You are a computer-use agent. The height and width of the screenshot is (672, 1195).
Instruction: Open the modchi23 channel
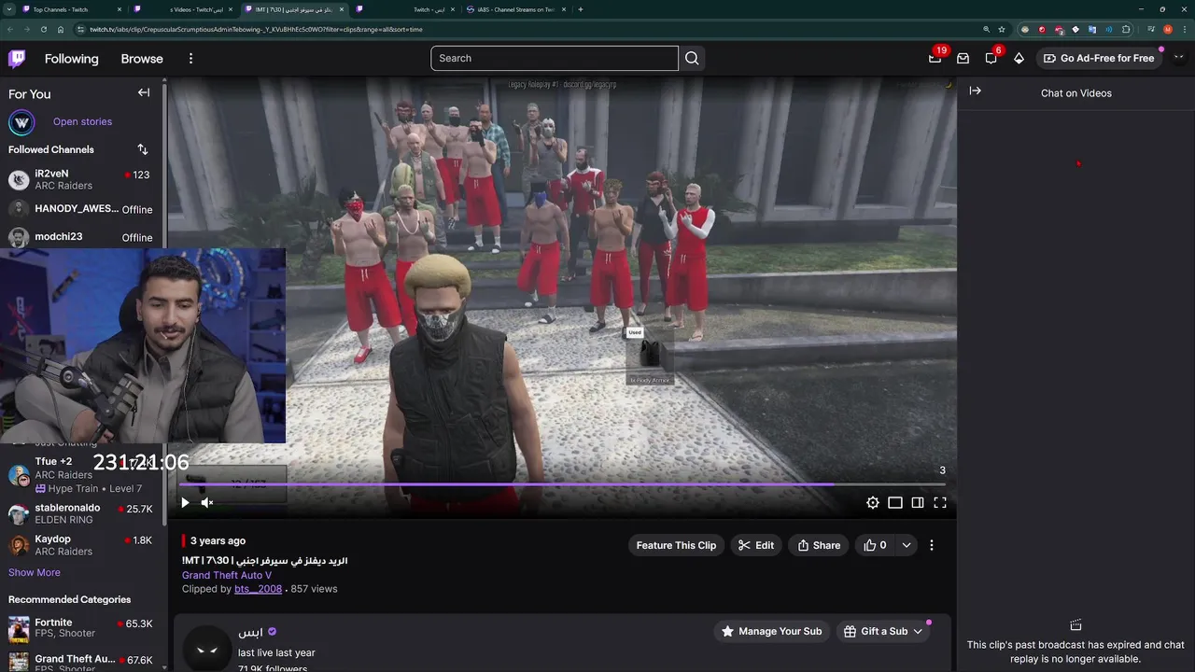[82, 237]
